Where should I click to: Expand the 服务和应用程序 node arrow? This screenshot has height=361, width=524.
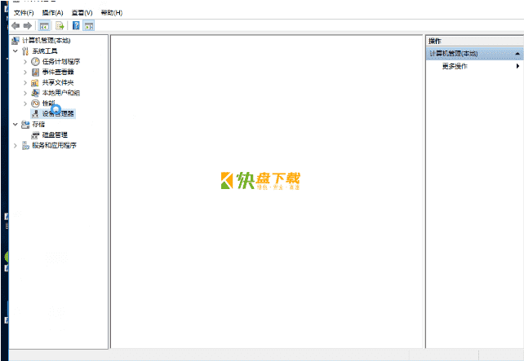pos(15,146)
